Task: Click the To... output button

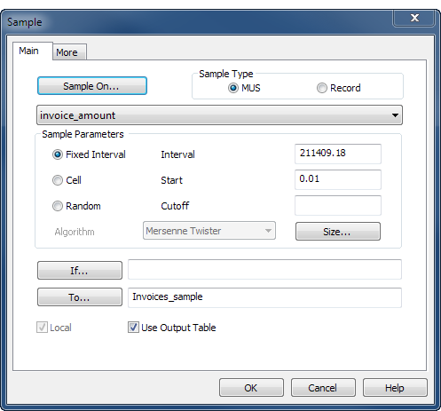Action: [x=80, y=296]
